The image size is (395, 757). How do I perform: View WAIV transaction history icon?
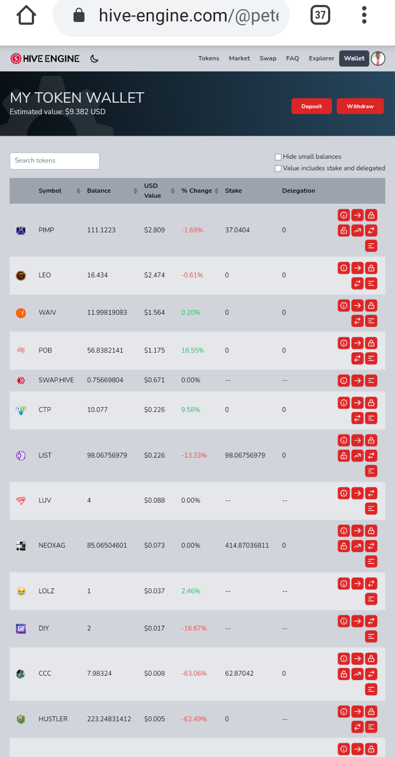click(371, 321)
